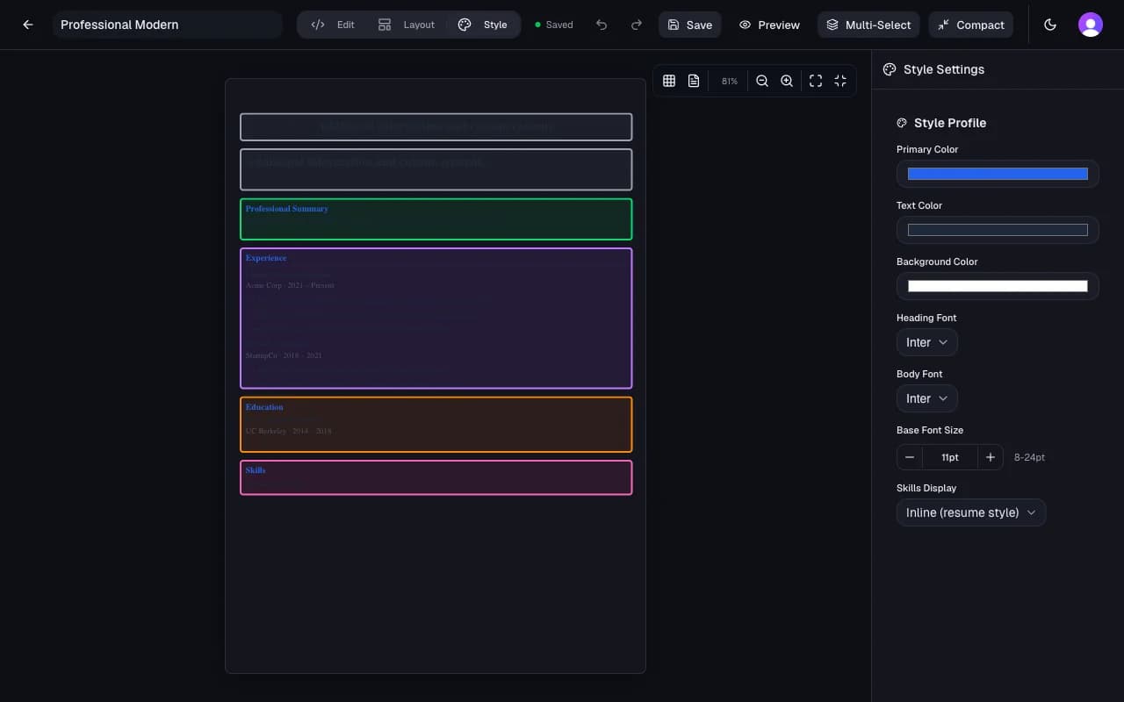1124x702 pixels.
Task: Select the Education section block
Action: [436, 425]
